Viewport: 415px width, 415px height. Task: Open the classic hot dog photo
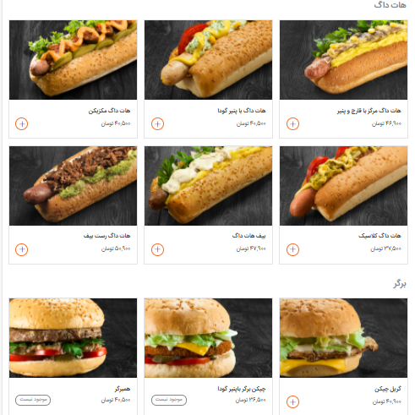click(x=343, y=186)
